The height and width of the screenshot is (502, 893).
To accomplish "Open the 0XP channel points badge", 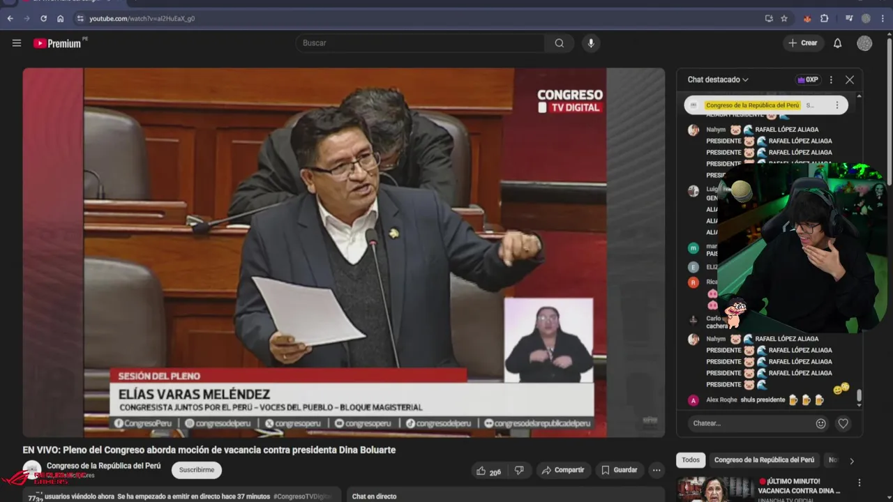I will [808, 79].
